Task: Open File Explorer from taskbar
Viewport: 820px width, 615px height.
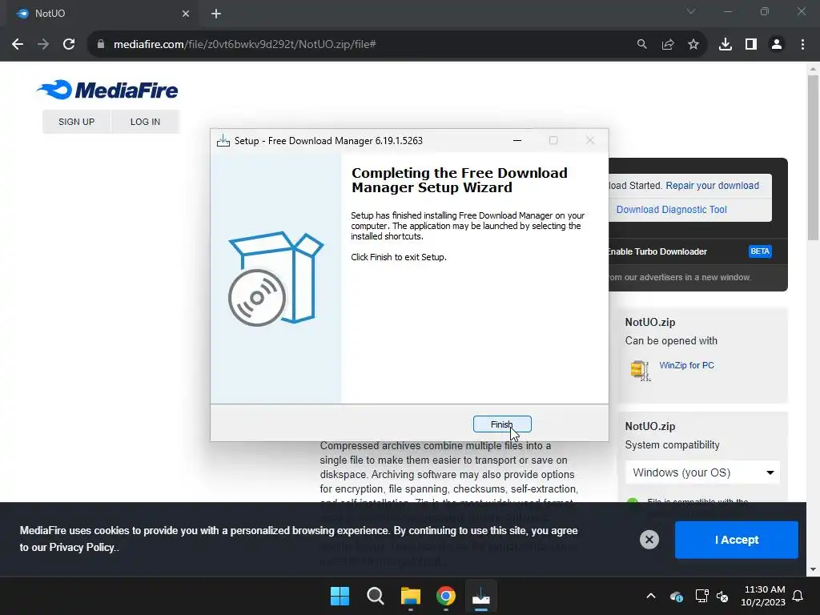Action: coord(411,596)
